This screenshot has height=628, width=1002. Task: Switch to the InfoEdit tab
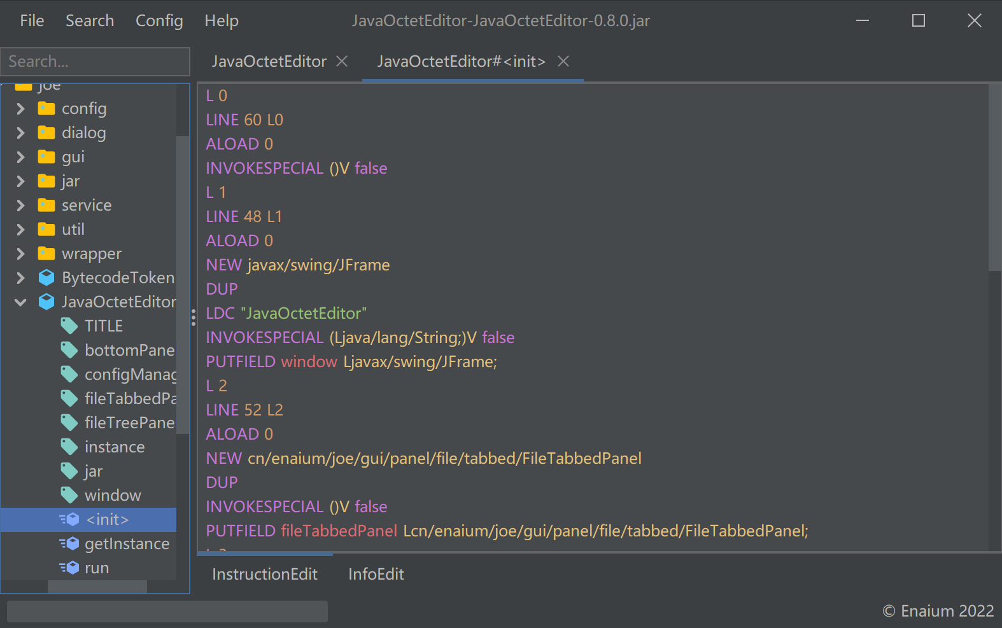point(376,575)
